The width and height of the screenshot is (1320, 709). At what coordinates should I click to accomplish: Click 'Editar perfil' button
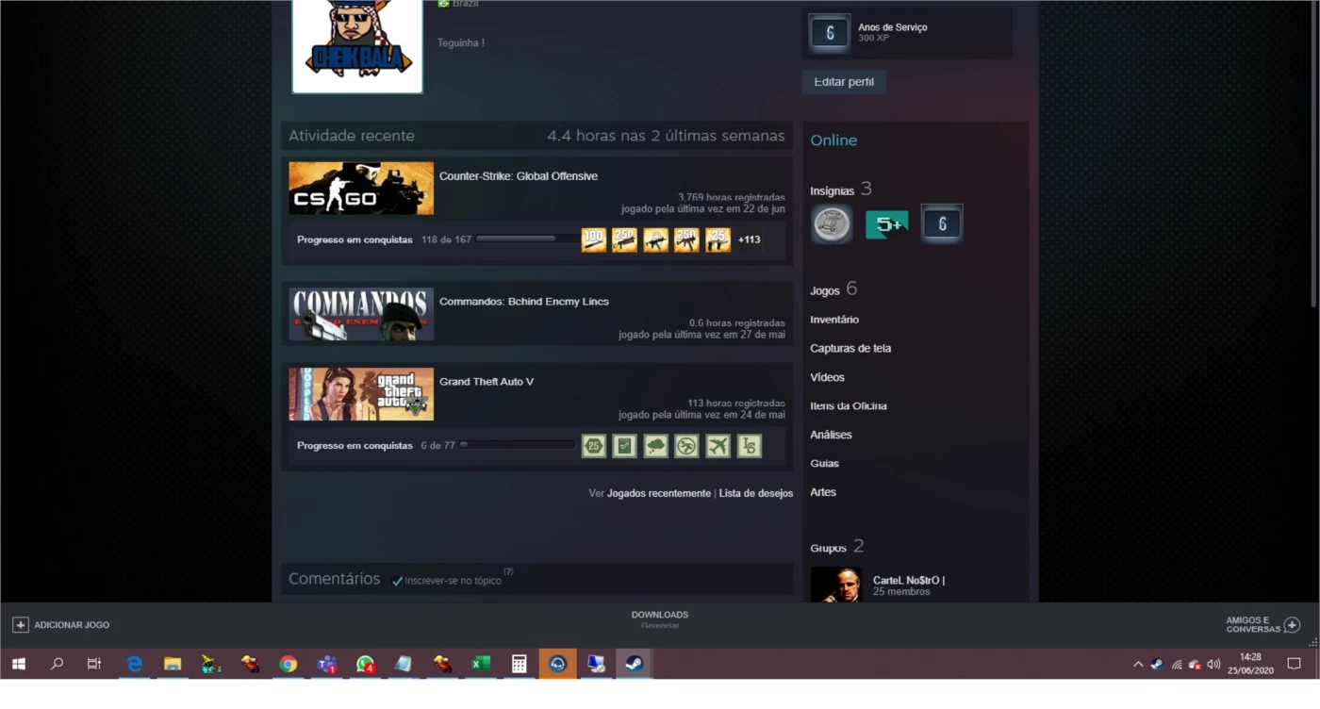coord(844,82)
